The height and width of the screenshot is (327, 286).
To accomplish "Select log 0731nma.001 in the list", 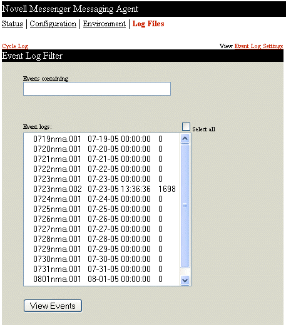I will (x=101, y=269).
